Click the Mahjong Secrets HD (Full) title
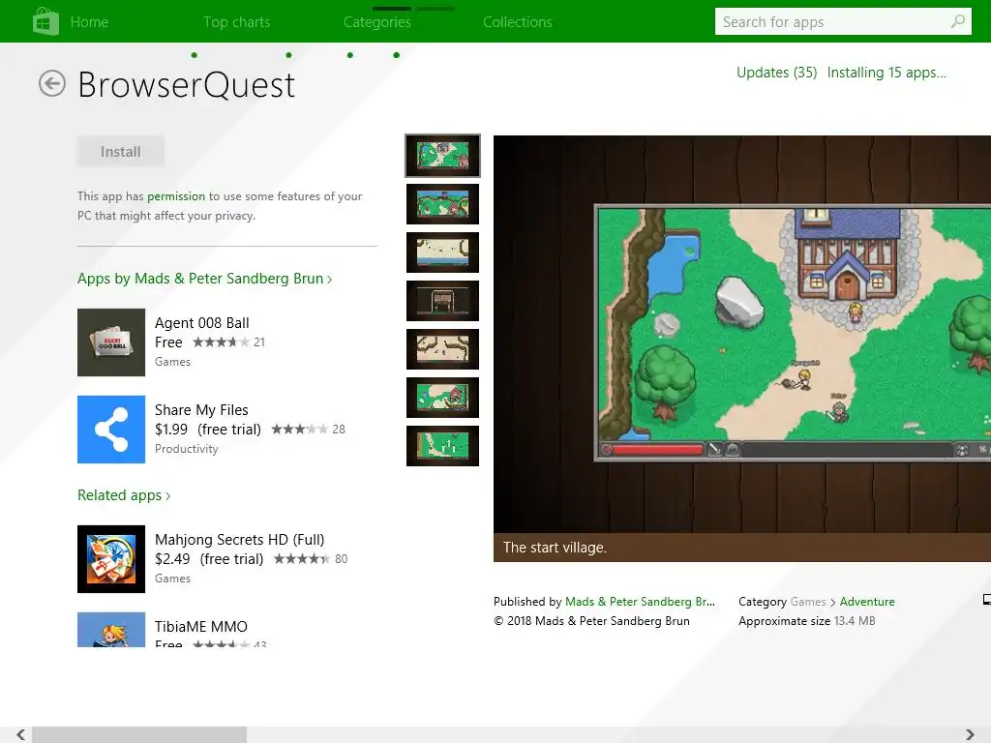 (x=240, y=540)
